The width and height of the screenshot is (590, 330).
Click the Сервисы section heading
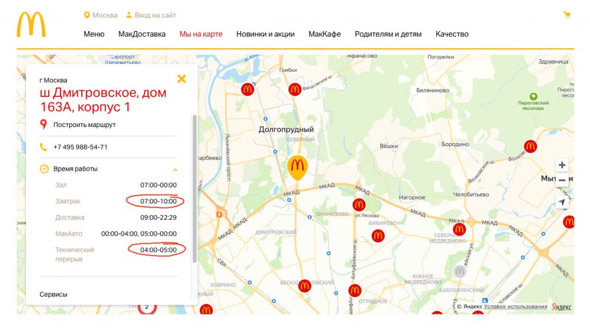click(x=54, y=294)
